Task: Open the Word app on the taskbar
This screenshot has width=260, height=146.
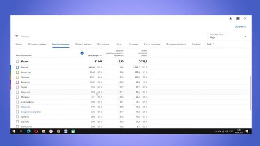Action: point(66,131)
